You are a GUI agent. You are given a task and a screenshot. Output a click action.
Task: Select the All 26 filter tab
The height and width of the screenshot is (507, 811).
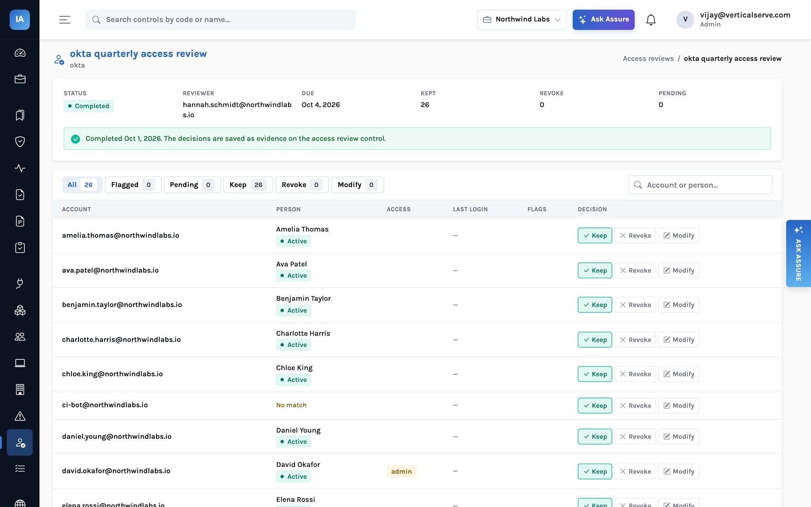click(x=82, y=185)
